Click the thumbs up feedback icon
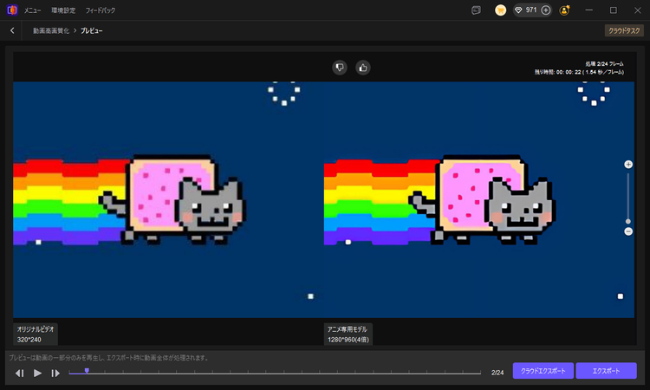This screenshot has width=650, height=390. tap(363, 67)
